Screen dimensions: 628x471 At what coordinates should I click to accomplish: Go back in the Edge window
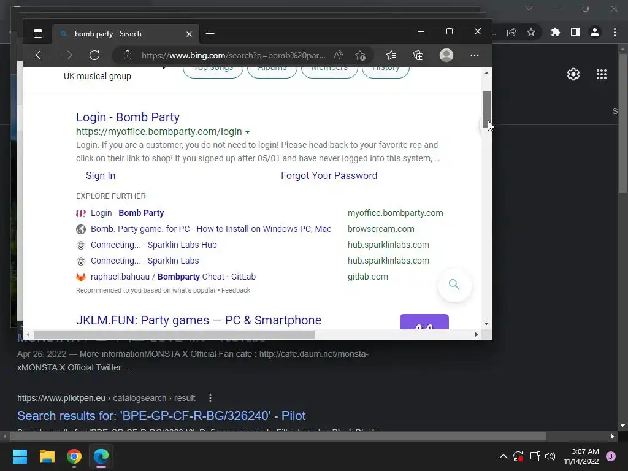[40, 55]
